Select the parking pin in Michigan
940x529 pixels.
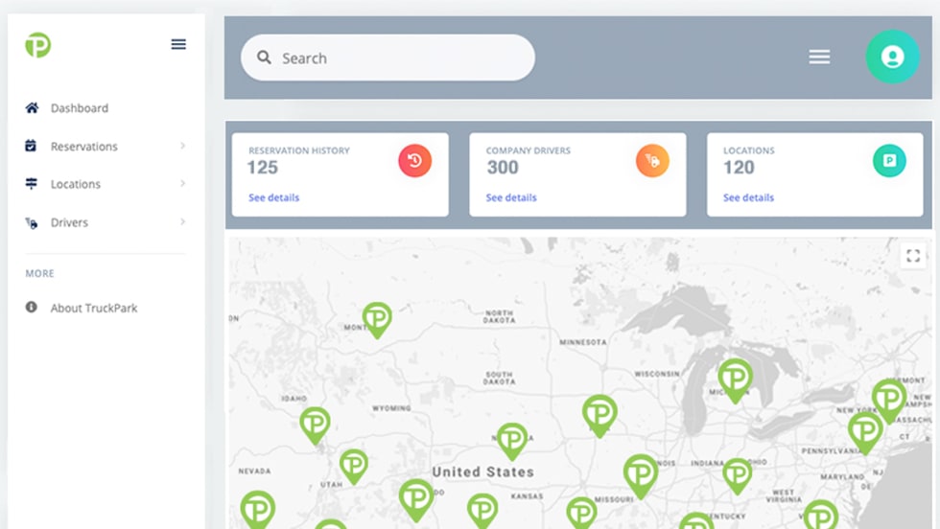click(x=735, y=377)
